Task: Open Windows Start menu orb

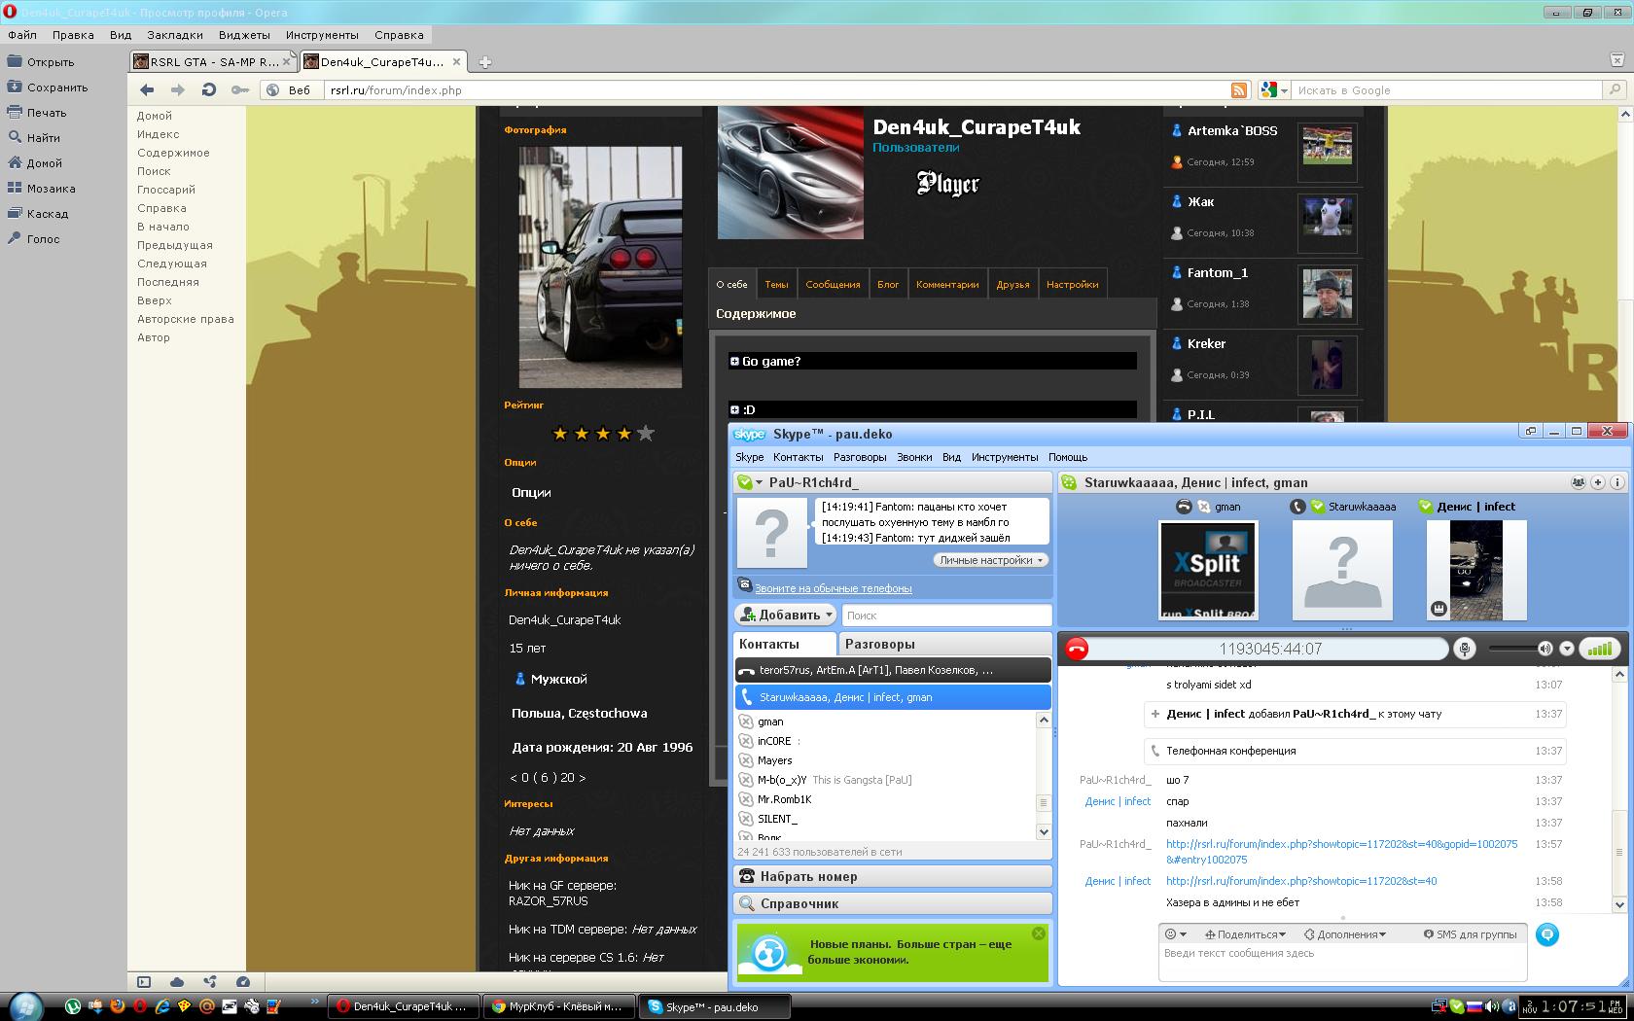Action: (26, 1005)
